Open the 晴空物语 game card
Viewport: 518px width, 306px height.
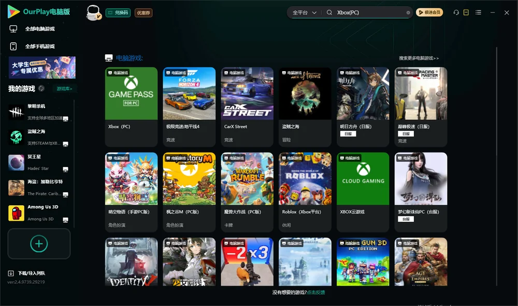131,192
